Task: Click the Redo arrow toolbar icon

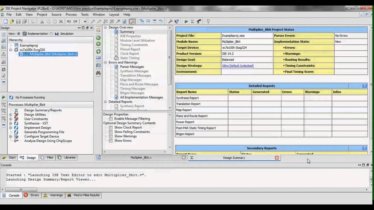Action: click(75, 21)
